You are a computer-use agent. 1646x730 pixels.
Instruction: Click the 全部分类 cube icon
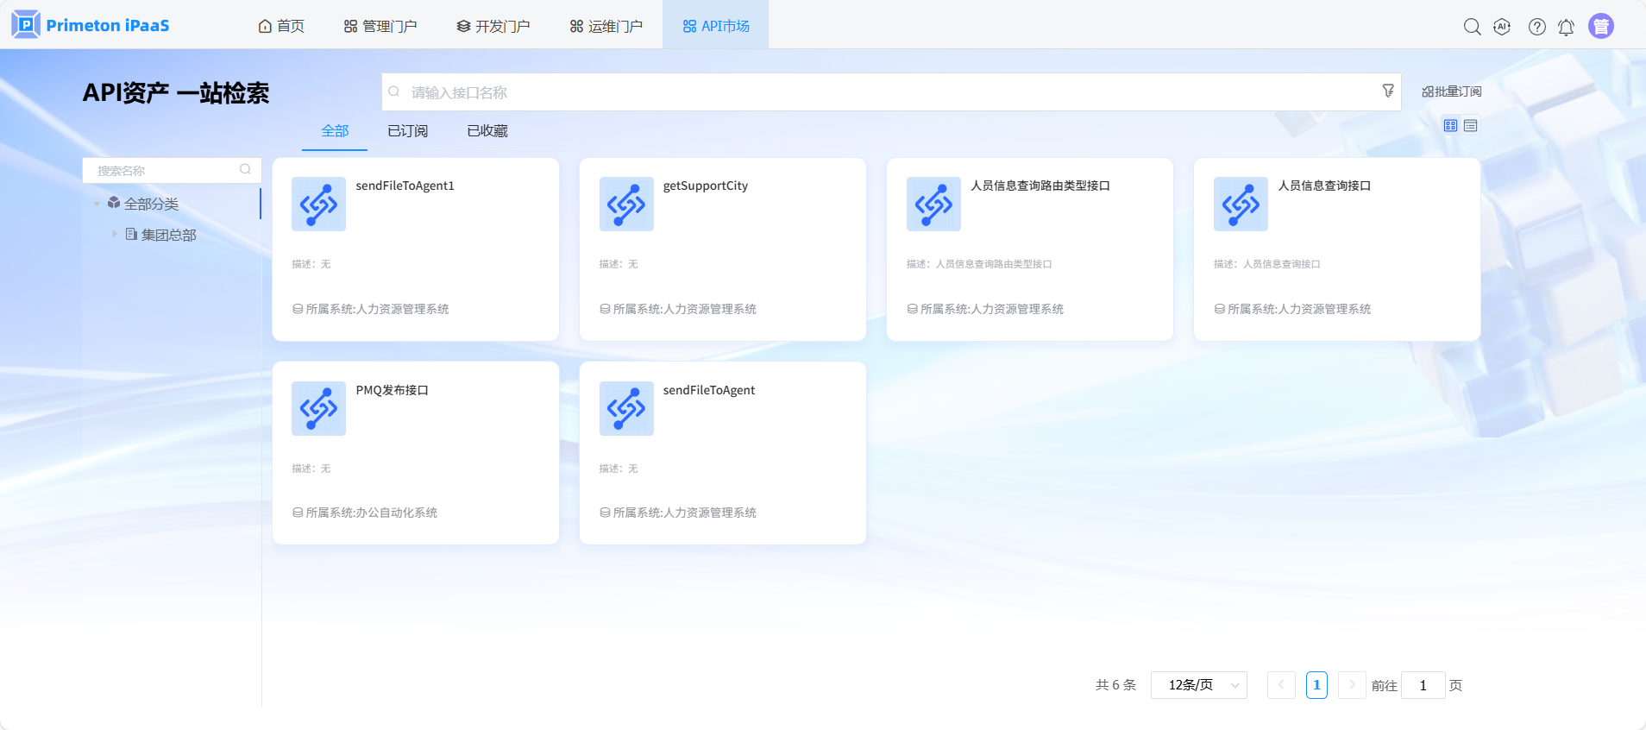(x=114, y=203)
